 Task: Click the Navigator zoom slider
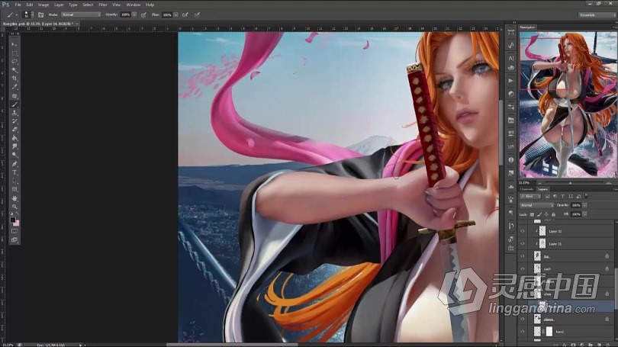click(570, 183)
